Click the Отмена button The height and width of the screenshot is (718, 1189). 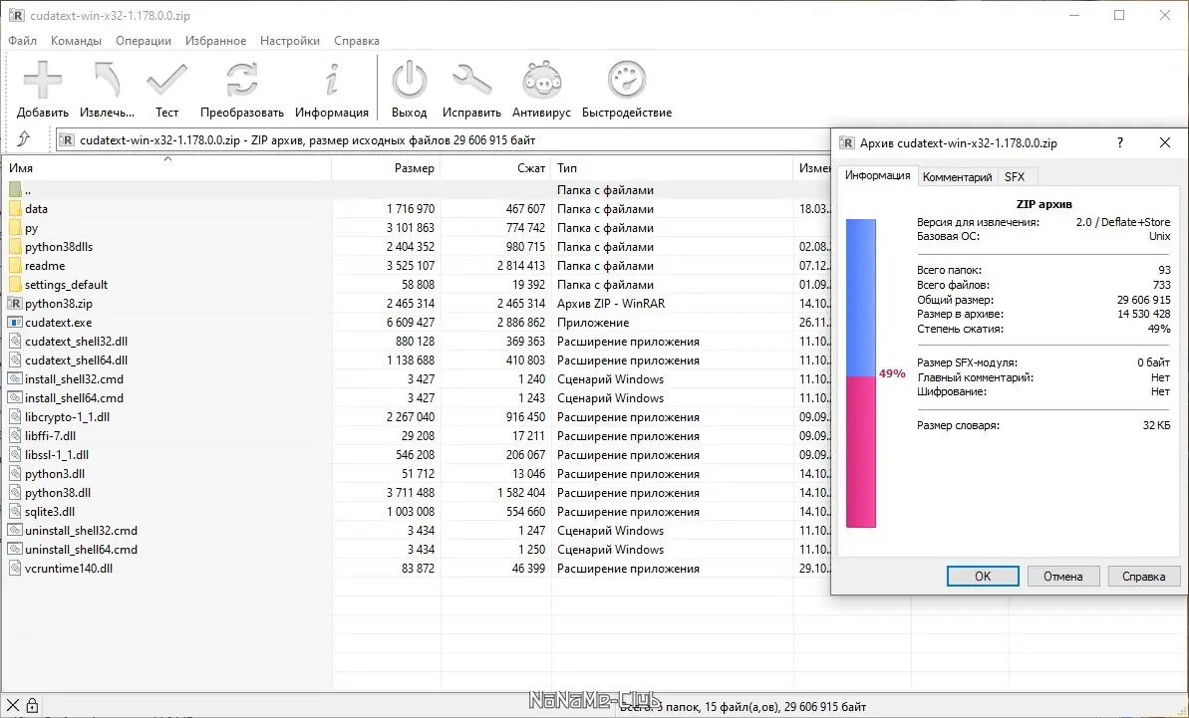1062,576
